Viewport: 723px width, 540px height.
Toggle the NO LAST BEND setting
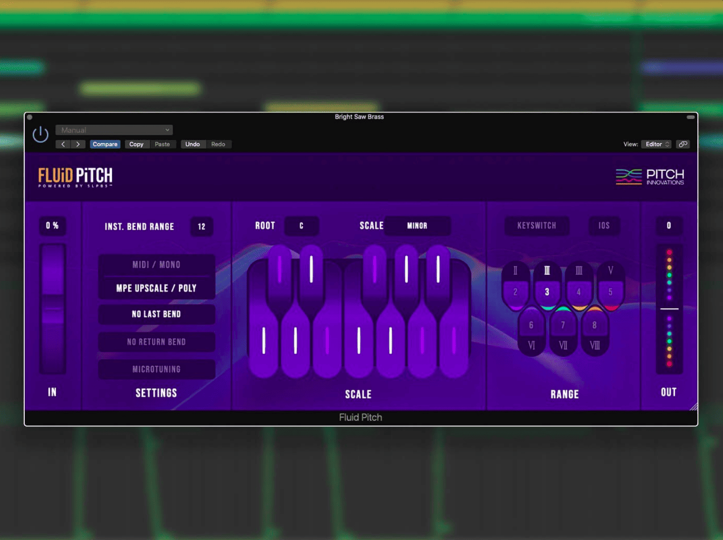click(x=156, y=314)
